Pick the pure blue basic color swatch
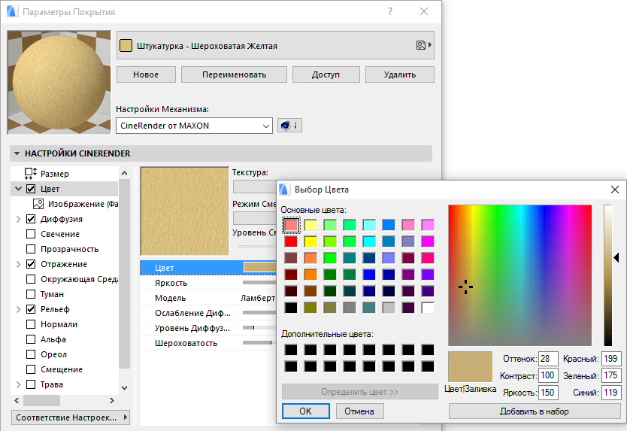 369,275
